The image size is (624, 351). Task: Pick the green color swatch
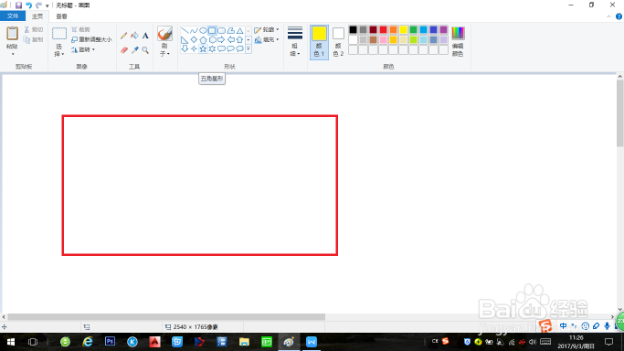(x=414, y=29)
